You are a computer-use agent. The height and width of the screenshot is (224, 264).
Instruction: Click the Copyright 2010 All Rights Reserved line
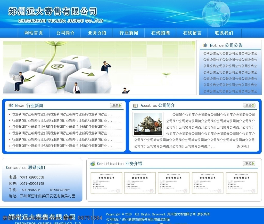click(158, 214)
